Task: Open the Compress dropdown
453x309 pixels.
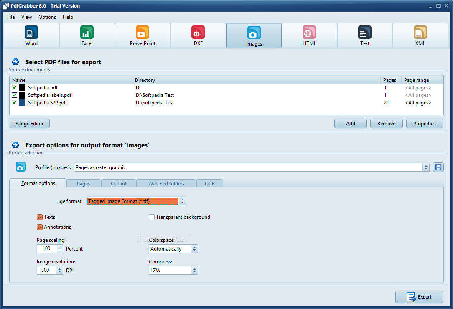Action: (194, 270)
